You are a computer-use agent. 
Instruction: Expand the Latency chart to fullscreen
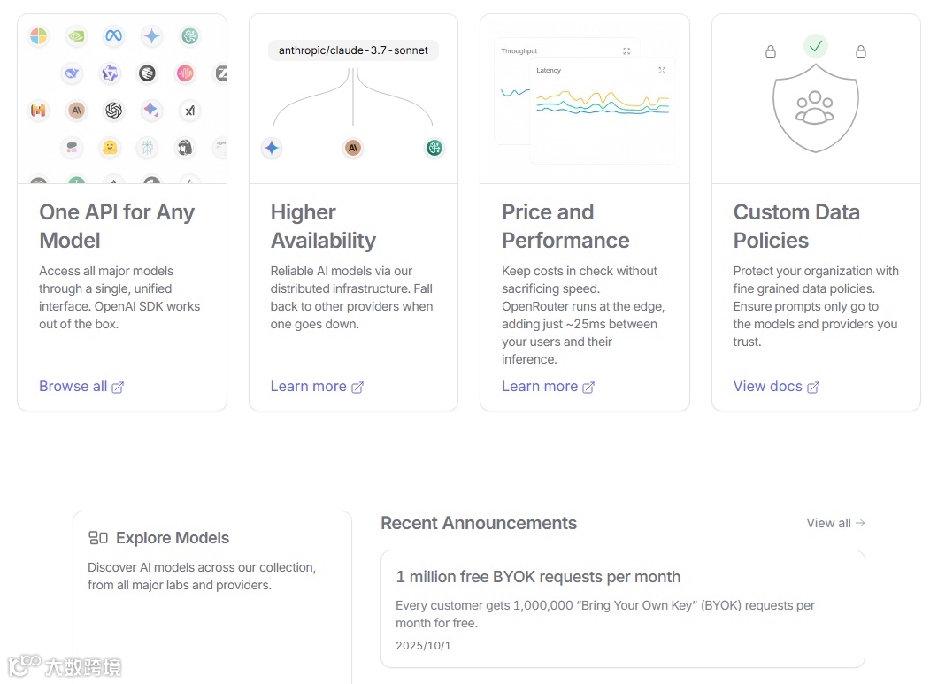click(662, 70)
